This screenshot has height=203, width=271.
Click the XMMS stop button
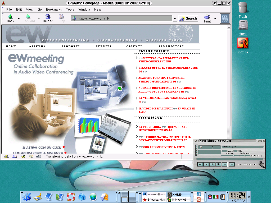[218, 164]
